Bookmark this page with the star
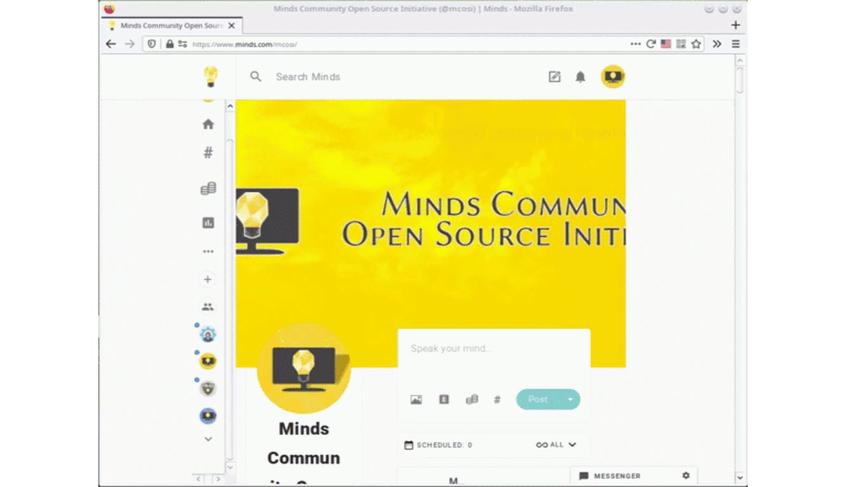This screenshot has width=846, height=487. pyautogui.click(x=696, y=44)
